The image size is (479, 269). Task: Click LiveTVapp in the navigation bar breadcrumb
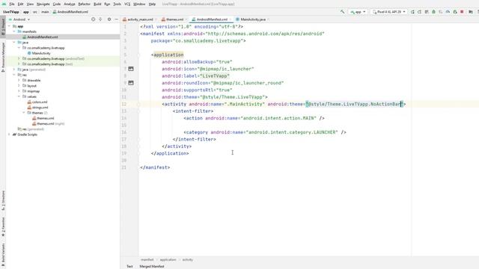[11, 12]
